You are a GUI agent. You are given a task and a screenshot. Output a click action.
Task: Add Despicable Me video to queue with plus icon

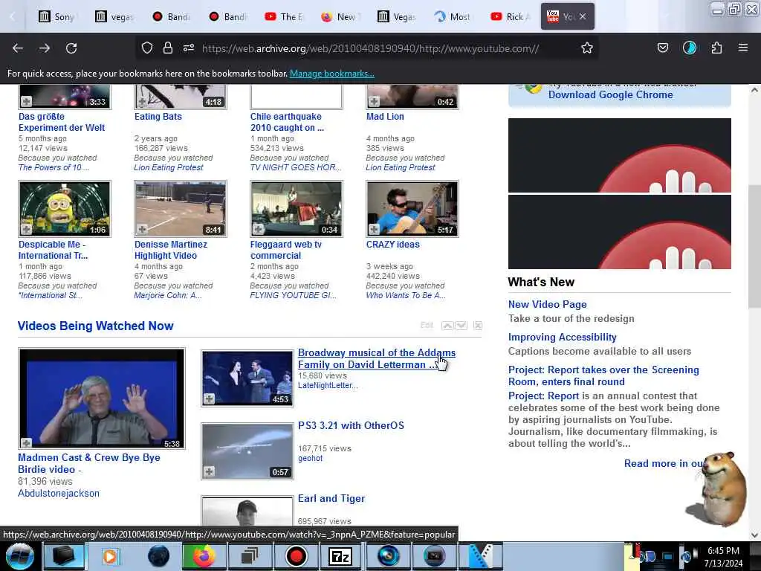click(26, 229)
